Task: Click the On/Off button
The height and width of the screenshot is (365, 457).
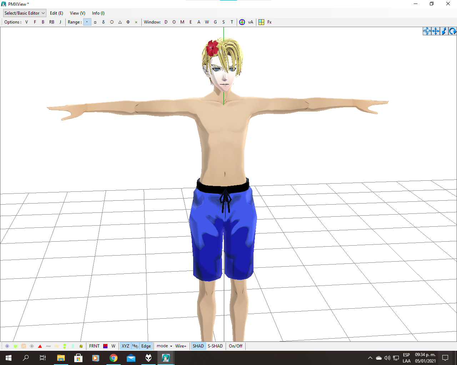Action: (x=236, y=346)
